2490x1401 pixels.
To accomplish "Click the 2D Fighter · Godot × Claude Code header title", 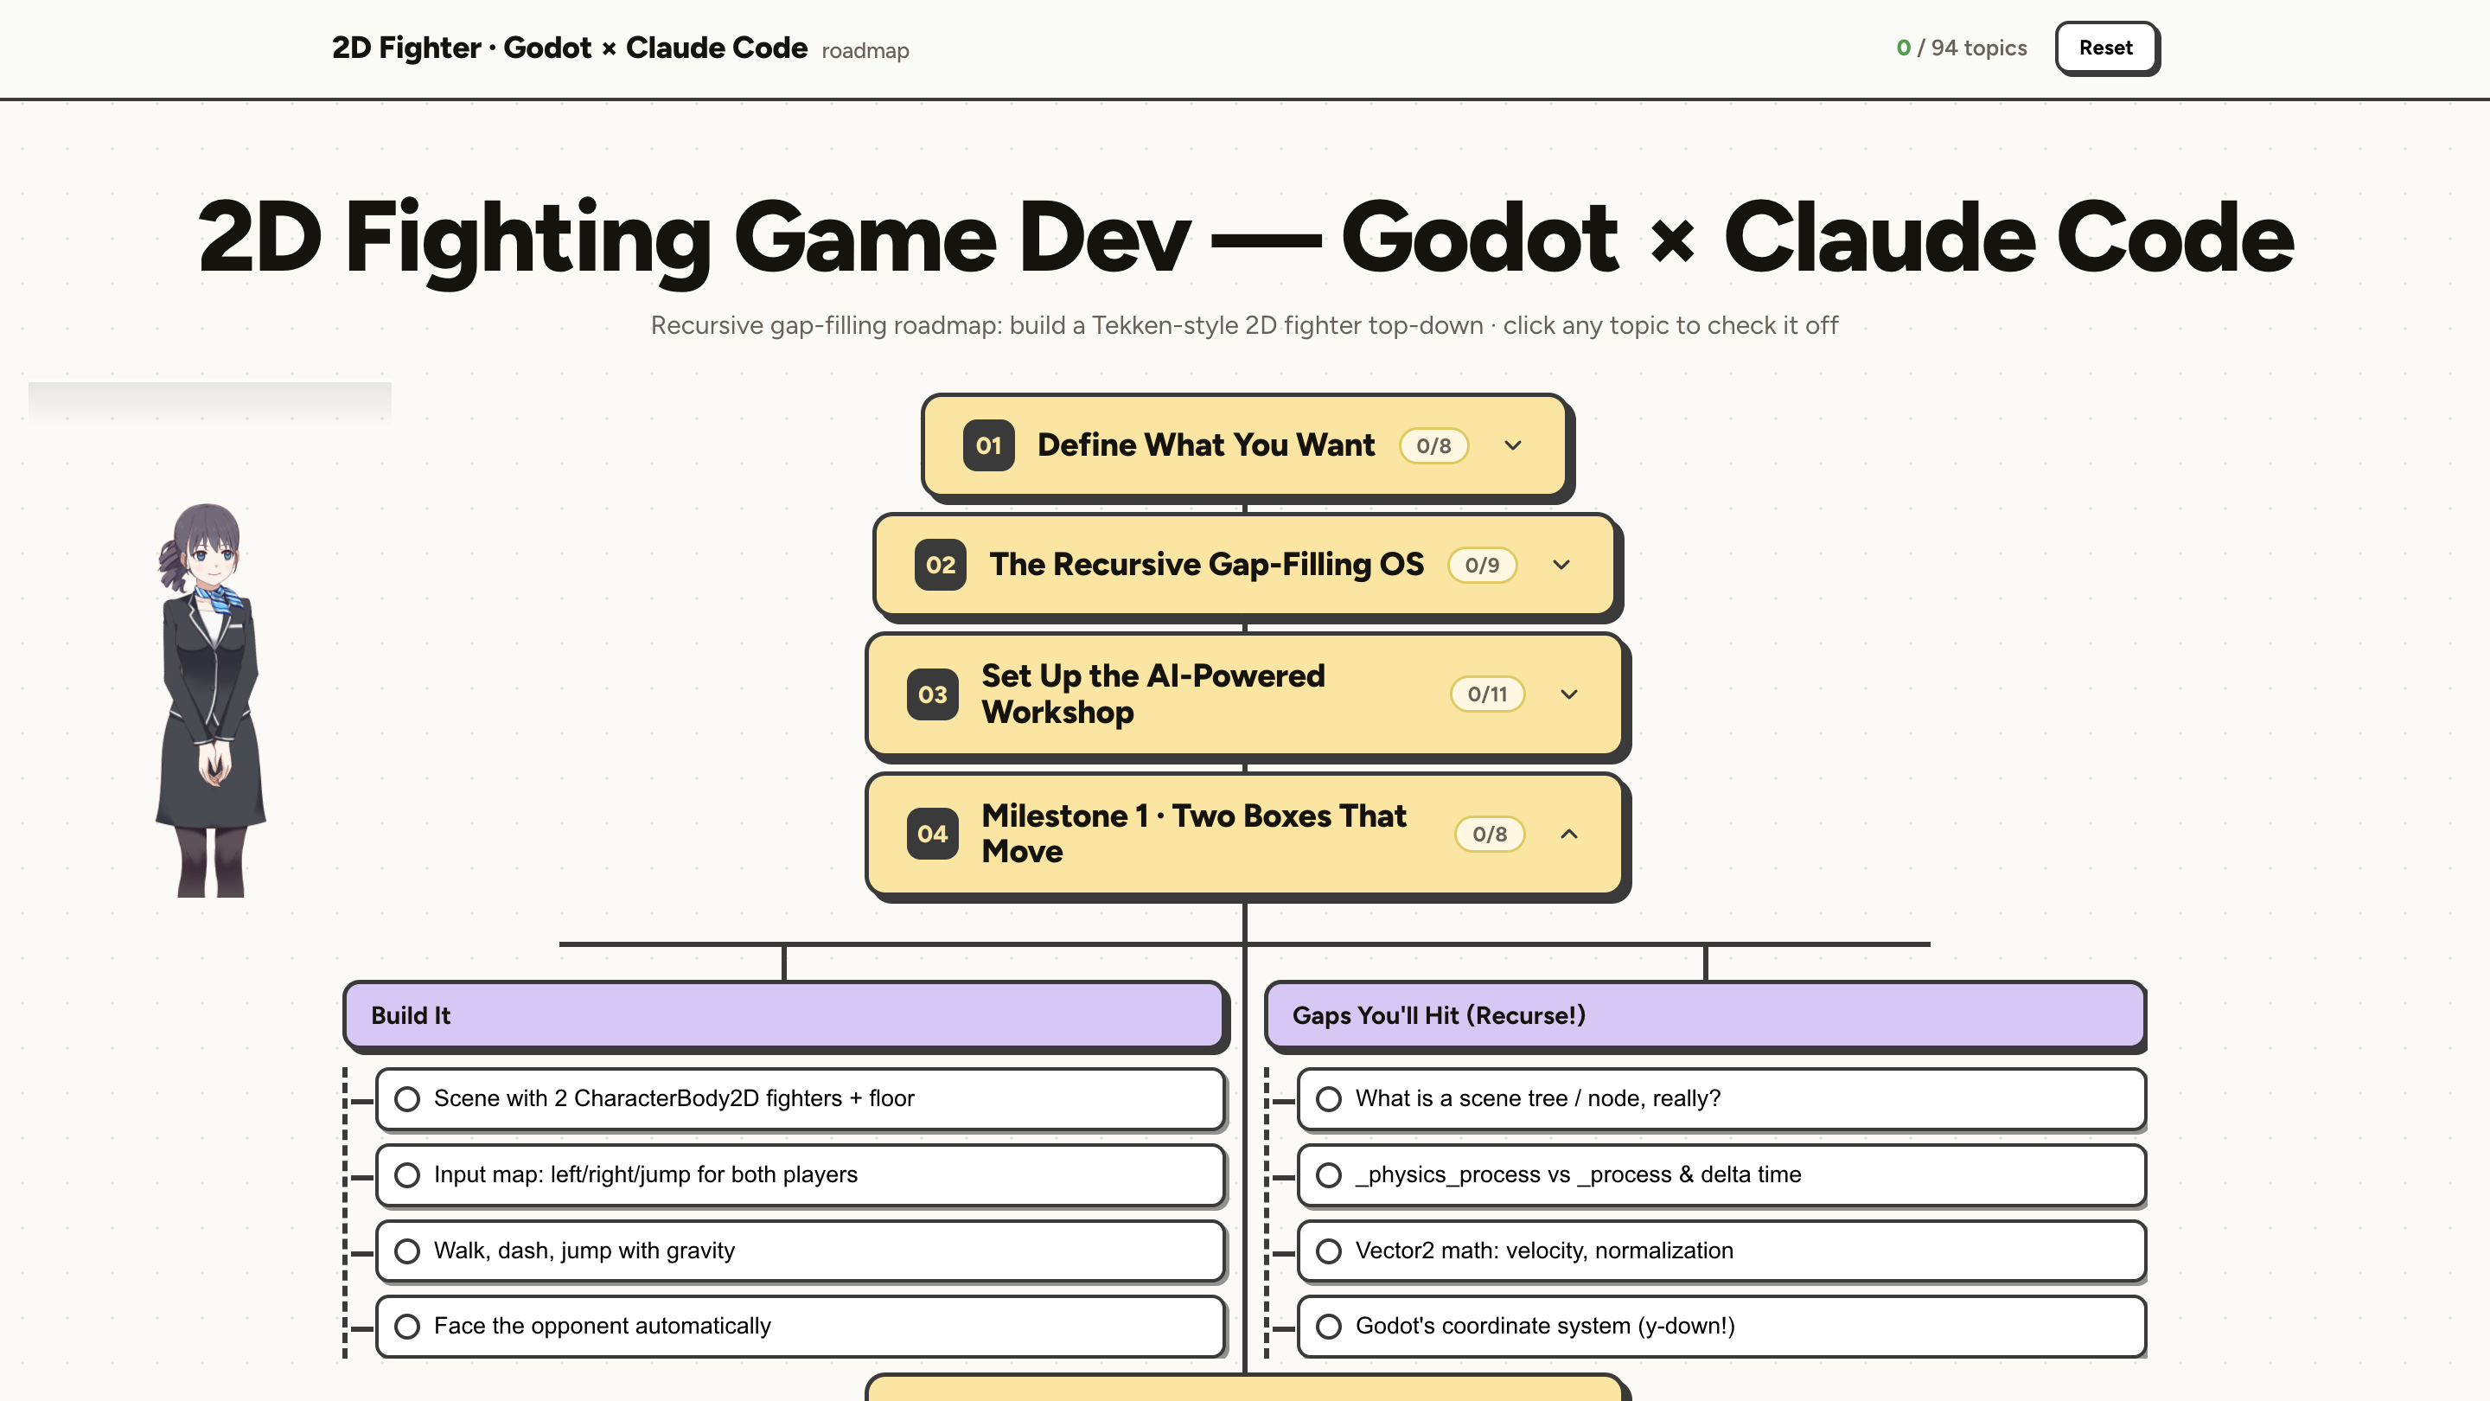I will [570, 48].
